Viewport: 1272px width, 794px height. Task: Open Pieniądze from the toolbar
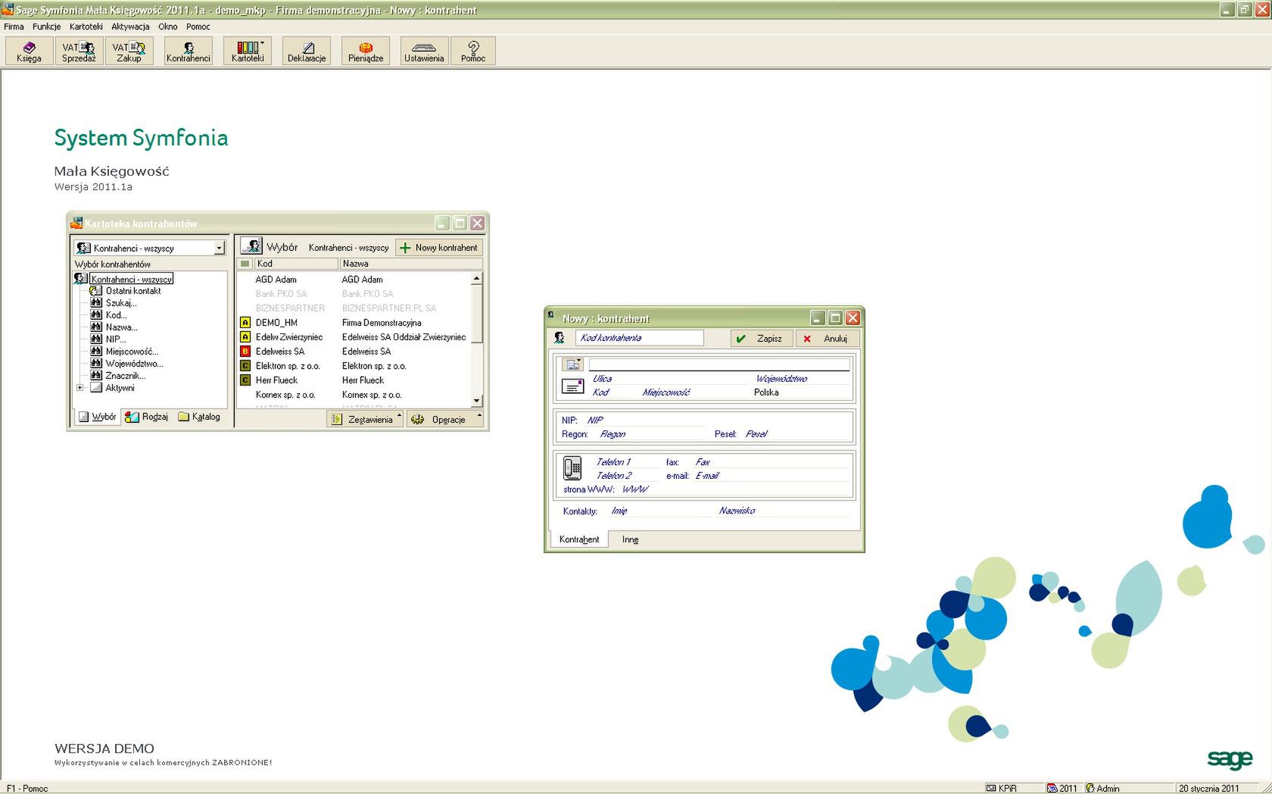pos(366,51)
